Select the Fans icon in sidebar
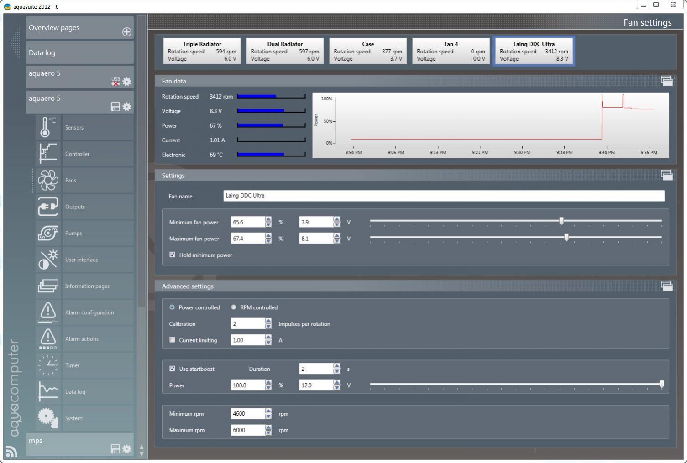 tap(48, 180)
